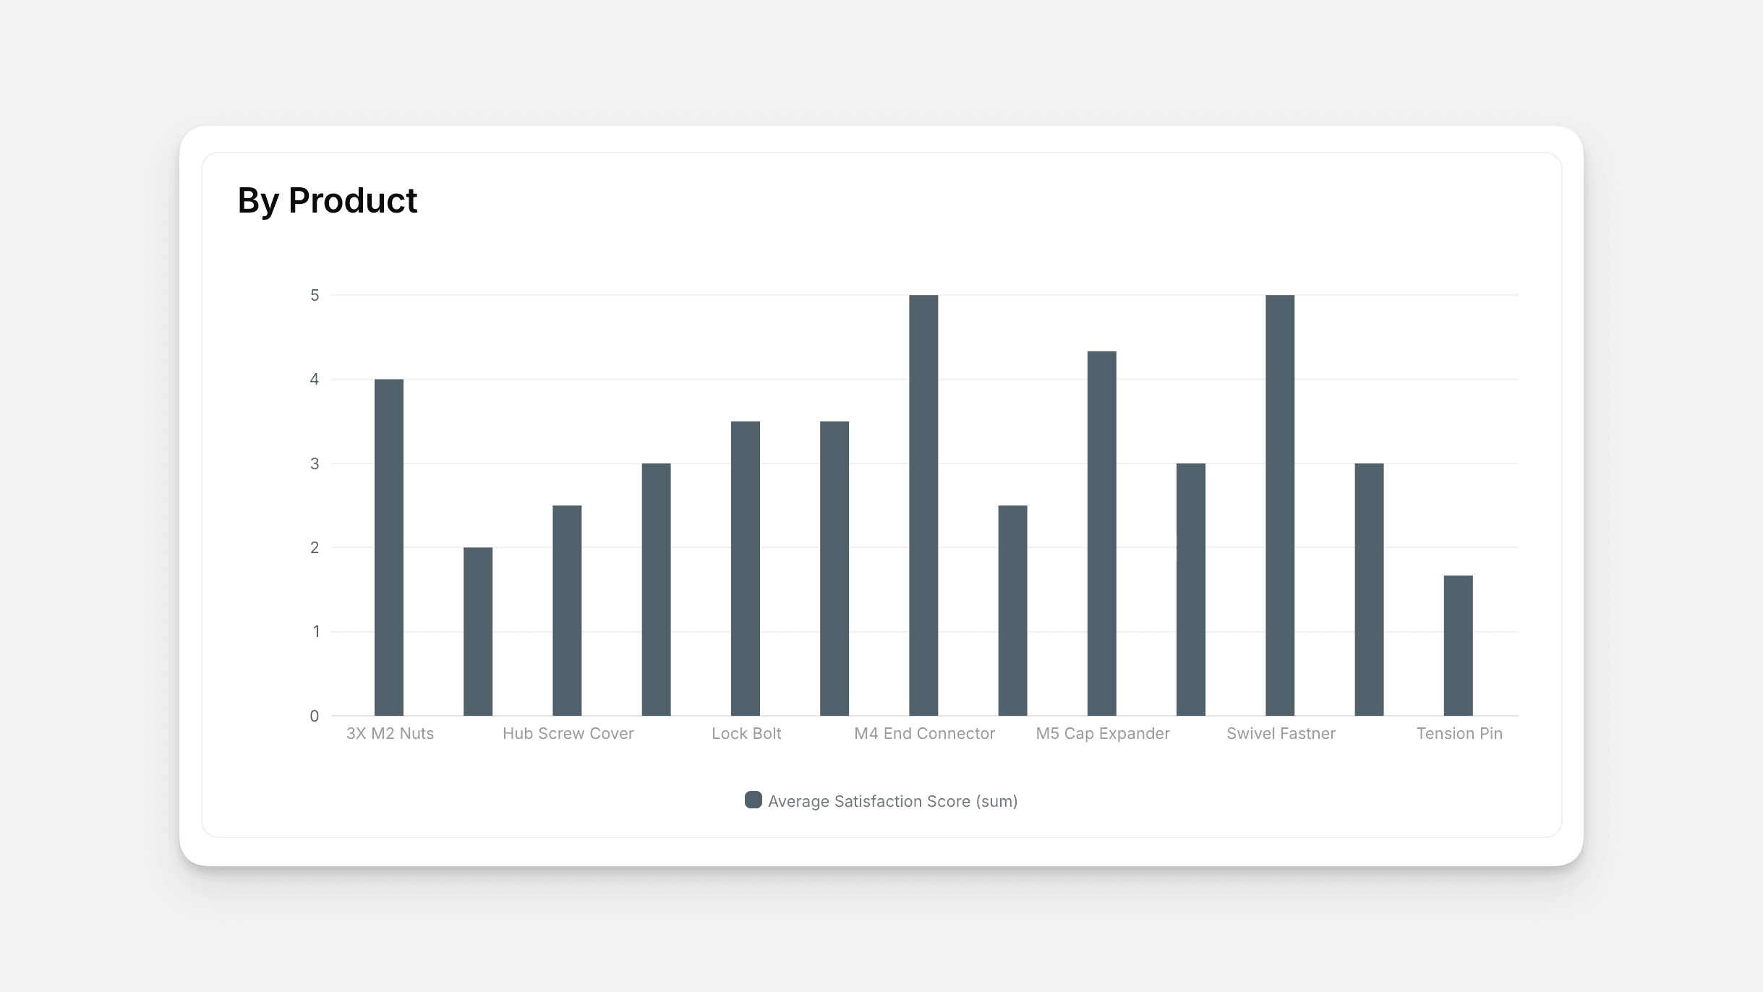
Task: Select the Swivel Fastner bar
Action: click(1280, 505)
